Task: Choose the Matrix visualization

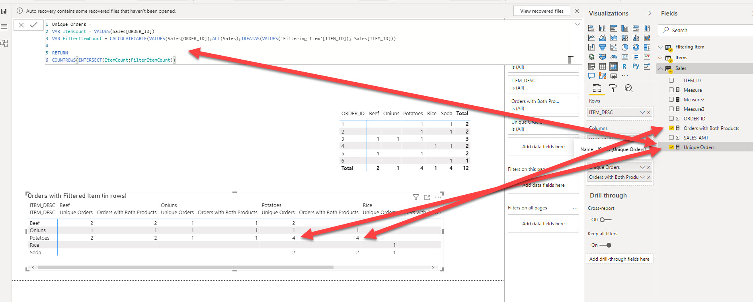Action: click(x=614, y=66)
